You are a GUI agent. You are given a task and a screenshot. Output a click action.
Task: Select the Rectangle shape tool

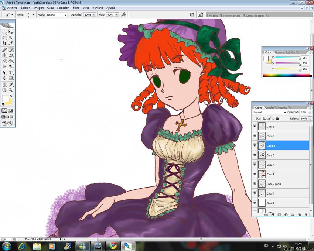pyautogui.click(x=11, y=78)
